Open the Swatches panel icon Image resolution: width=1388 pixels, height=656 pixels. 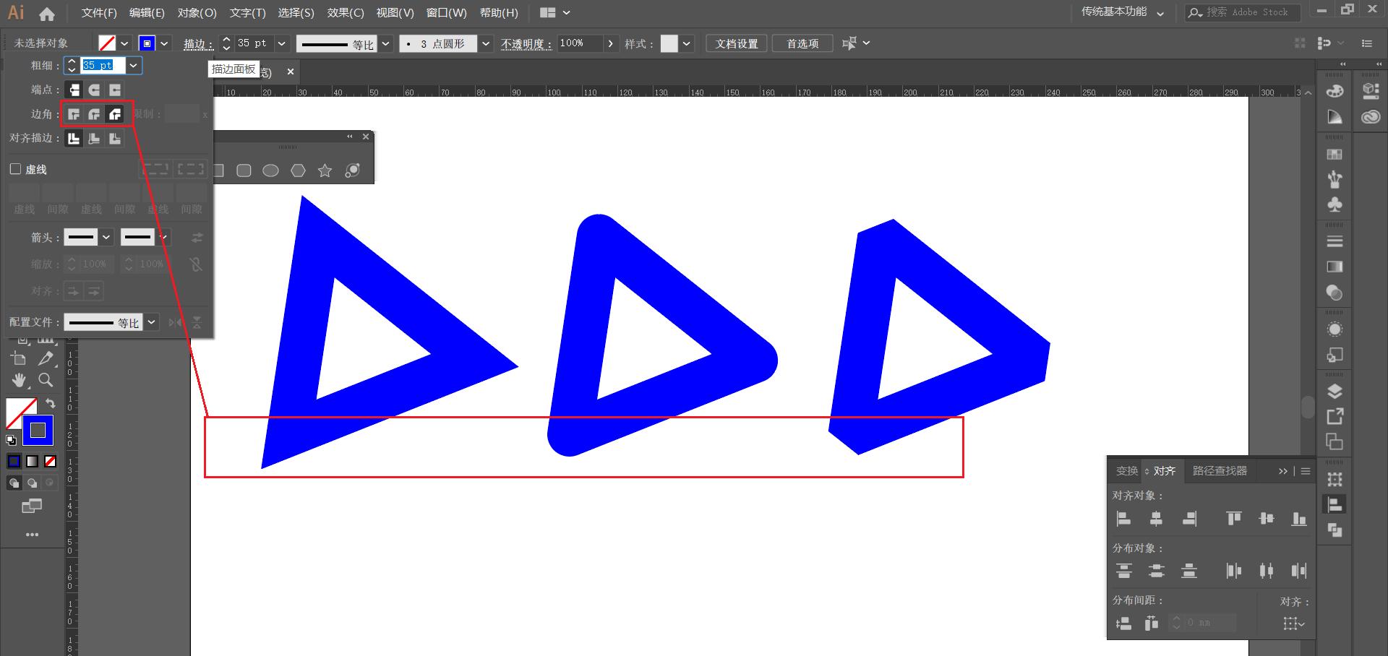pos(1335,154)
